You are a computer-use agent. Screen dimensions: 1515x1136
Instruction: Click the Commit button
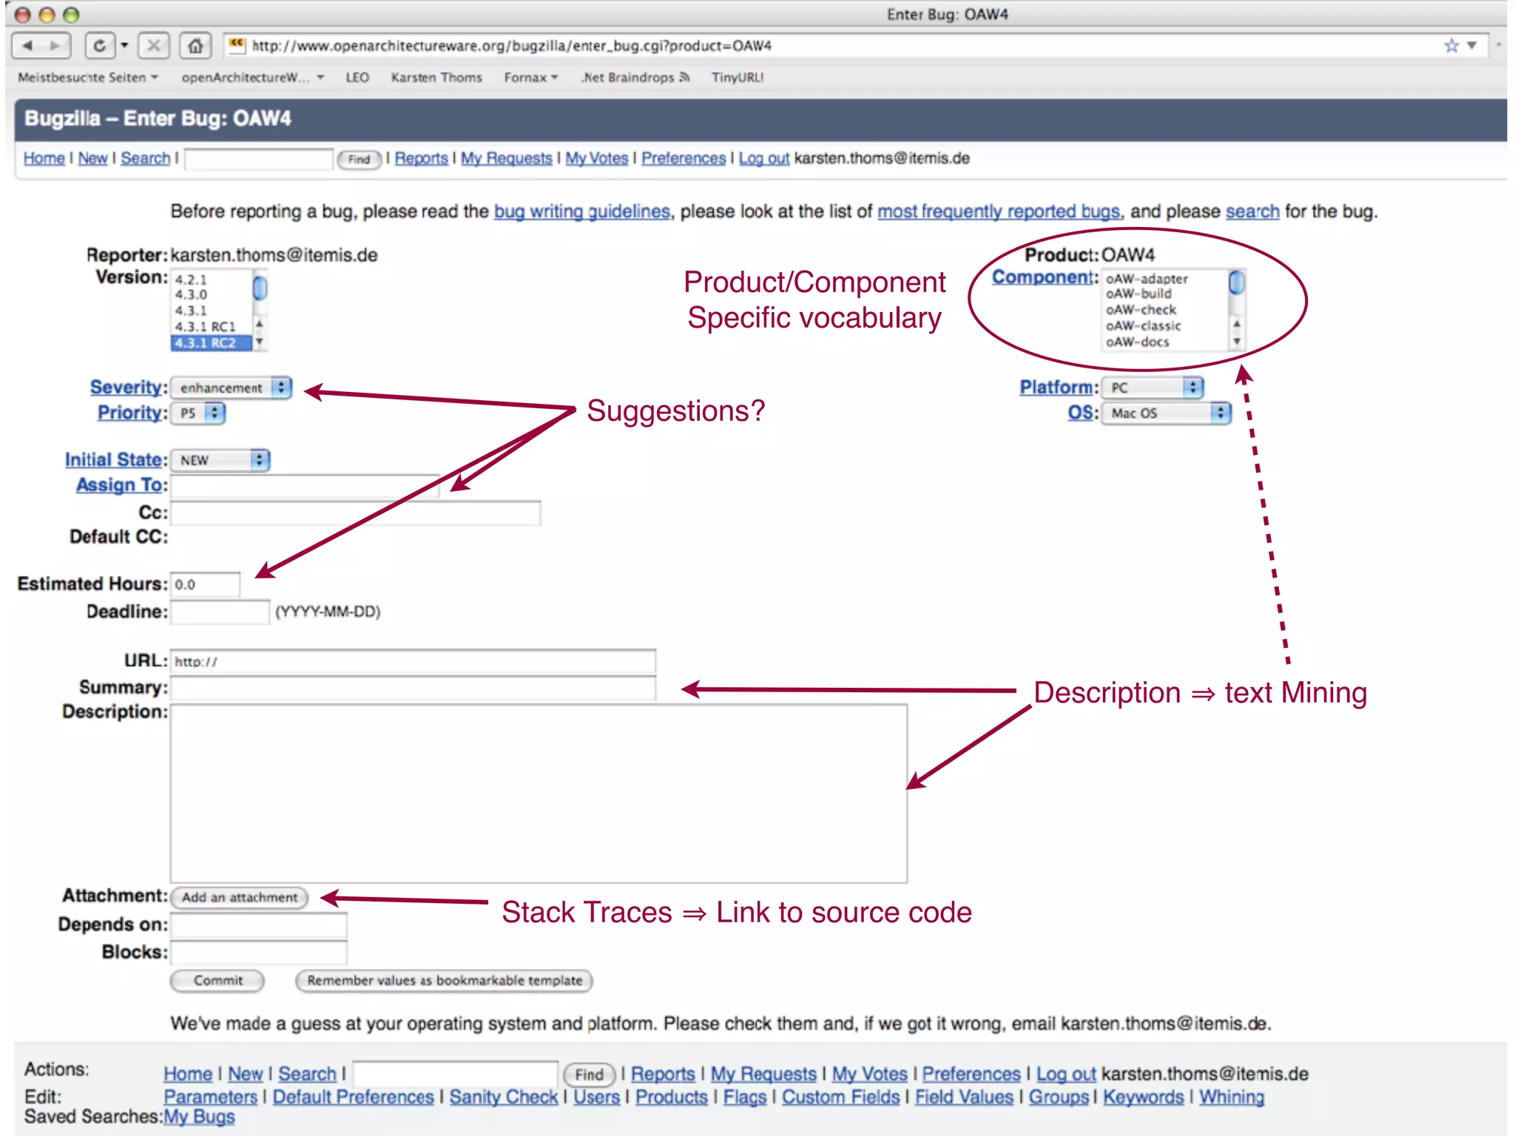coord(218,981)
